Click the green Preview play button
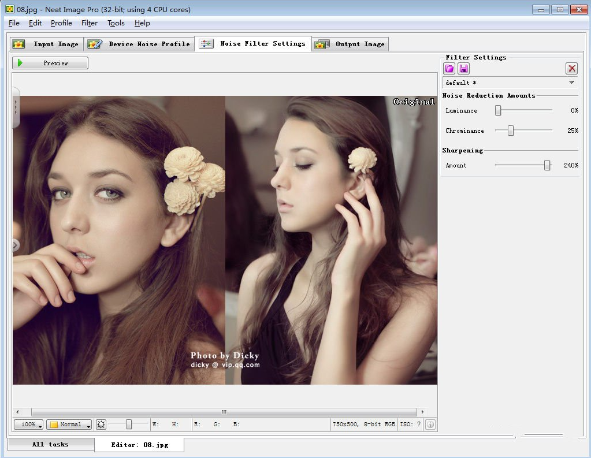The width and height of the screenshot is (591, 458). (x=50, y=63)
